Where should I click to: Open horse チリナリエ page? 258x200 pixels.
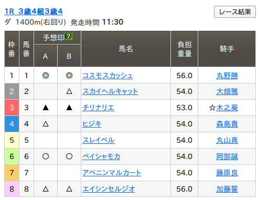(x=98, y=108)
